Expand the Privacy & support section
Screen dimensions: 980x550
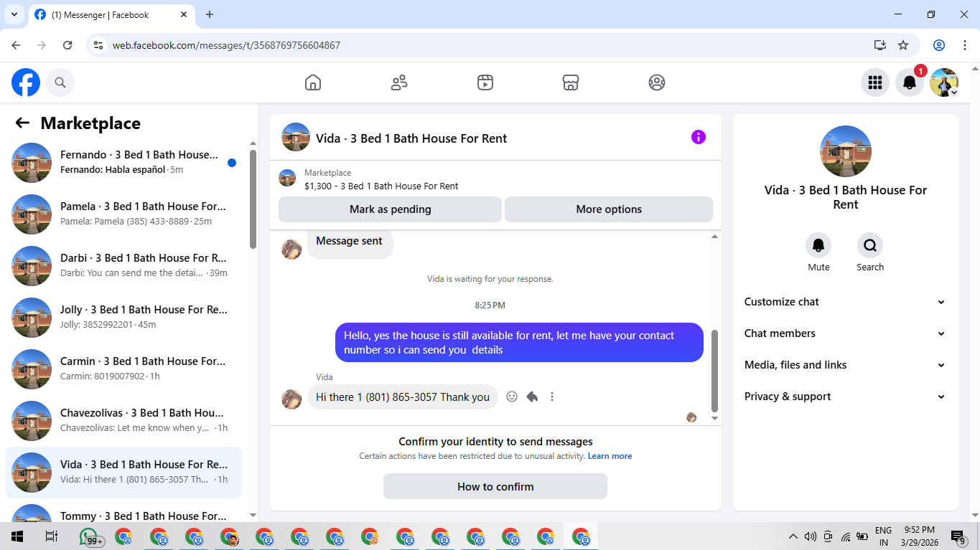coord(845,397)
